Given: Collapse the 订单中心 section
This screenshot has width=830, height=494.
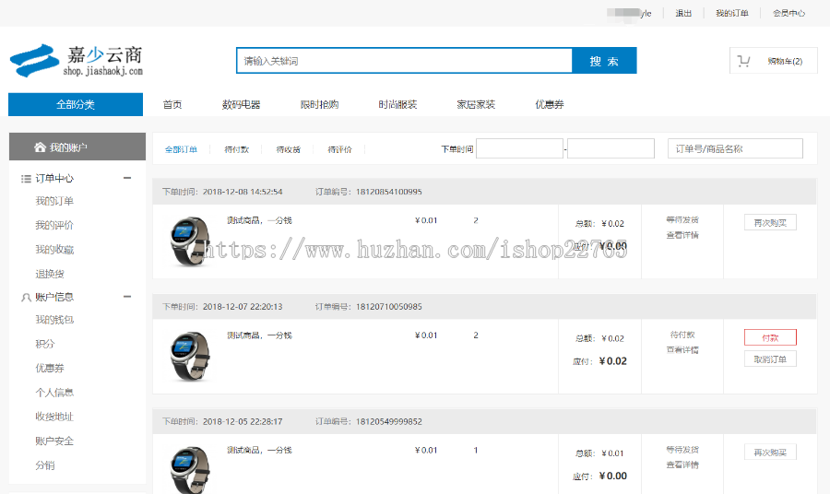Looking at the screenshot, I should [x=127, y=178].
